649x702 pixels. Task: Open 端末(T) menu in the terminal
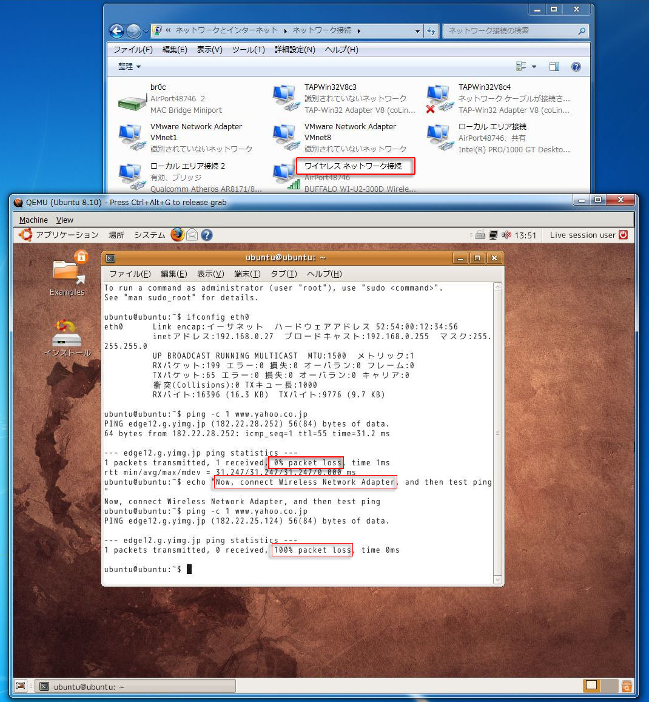coord(247,274)
